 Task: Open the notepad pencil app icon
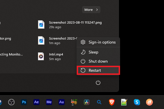124,102
